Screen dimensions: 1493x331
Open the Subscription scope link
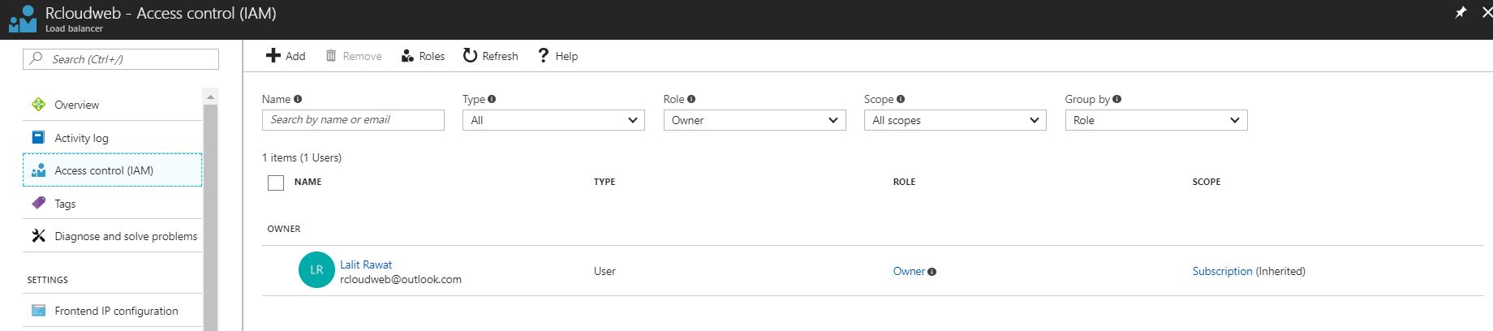(x=1222, y=271)
